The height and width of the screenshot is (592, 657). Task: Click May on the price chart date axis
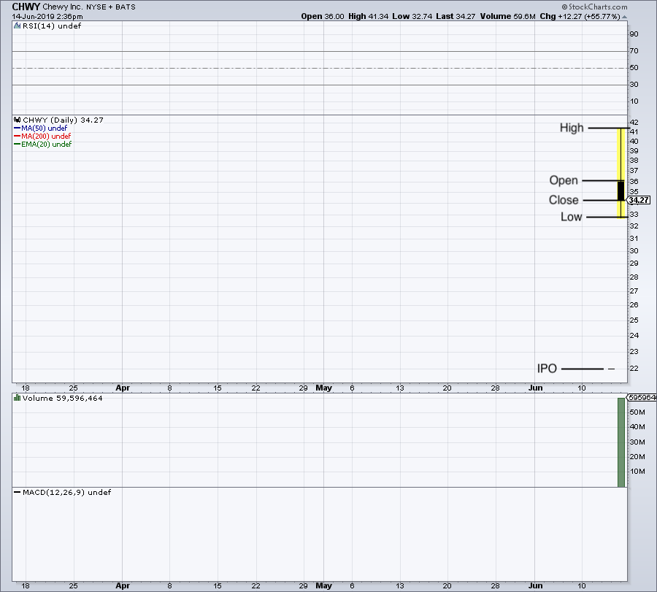click(324, 388)
